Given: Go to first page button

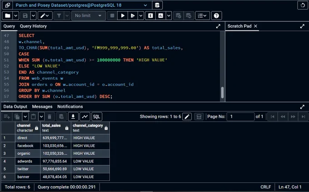Looking at the screenshot, I should 273,116.
